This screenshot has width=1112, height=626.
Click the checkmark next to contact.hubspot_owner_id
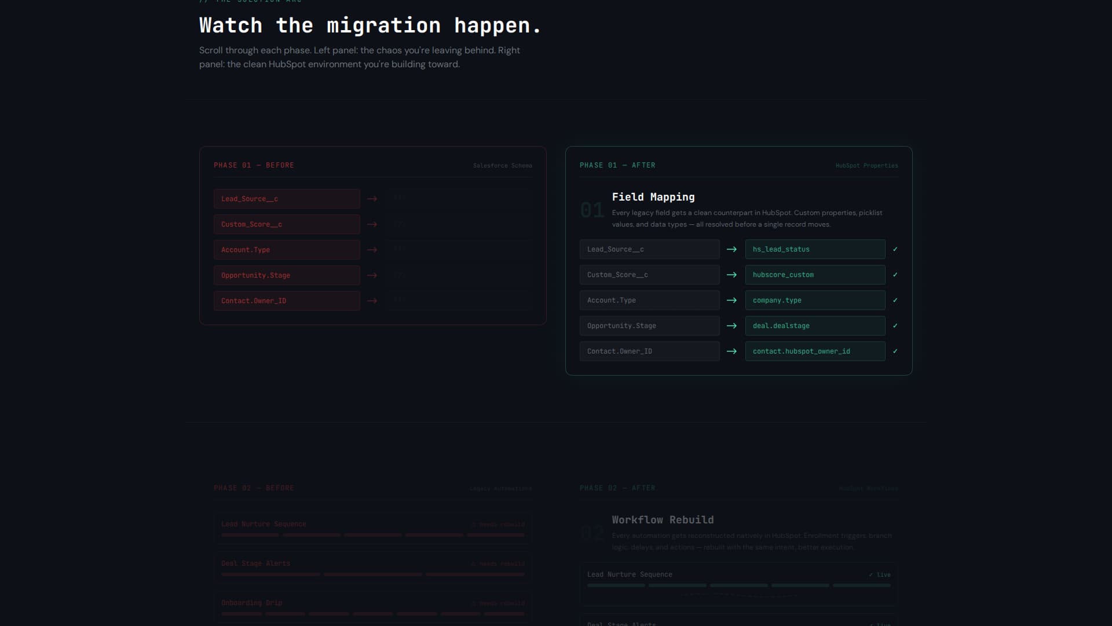(x=895, y=351)
